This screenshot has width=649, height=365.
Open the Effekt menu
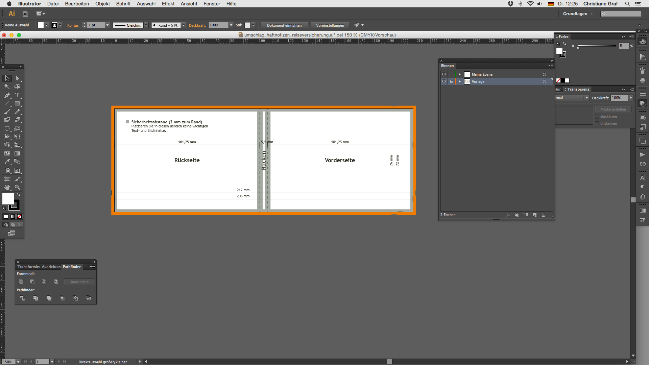point(168,4)
